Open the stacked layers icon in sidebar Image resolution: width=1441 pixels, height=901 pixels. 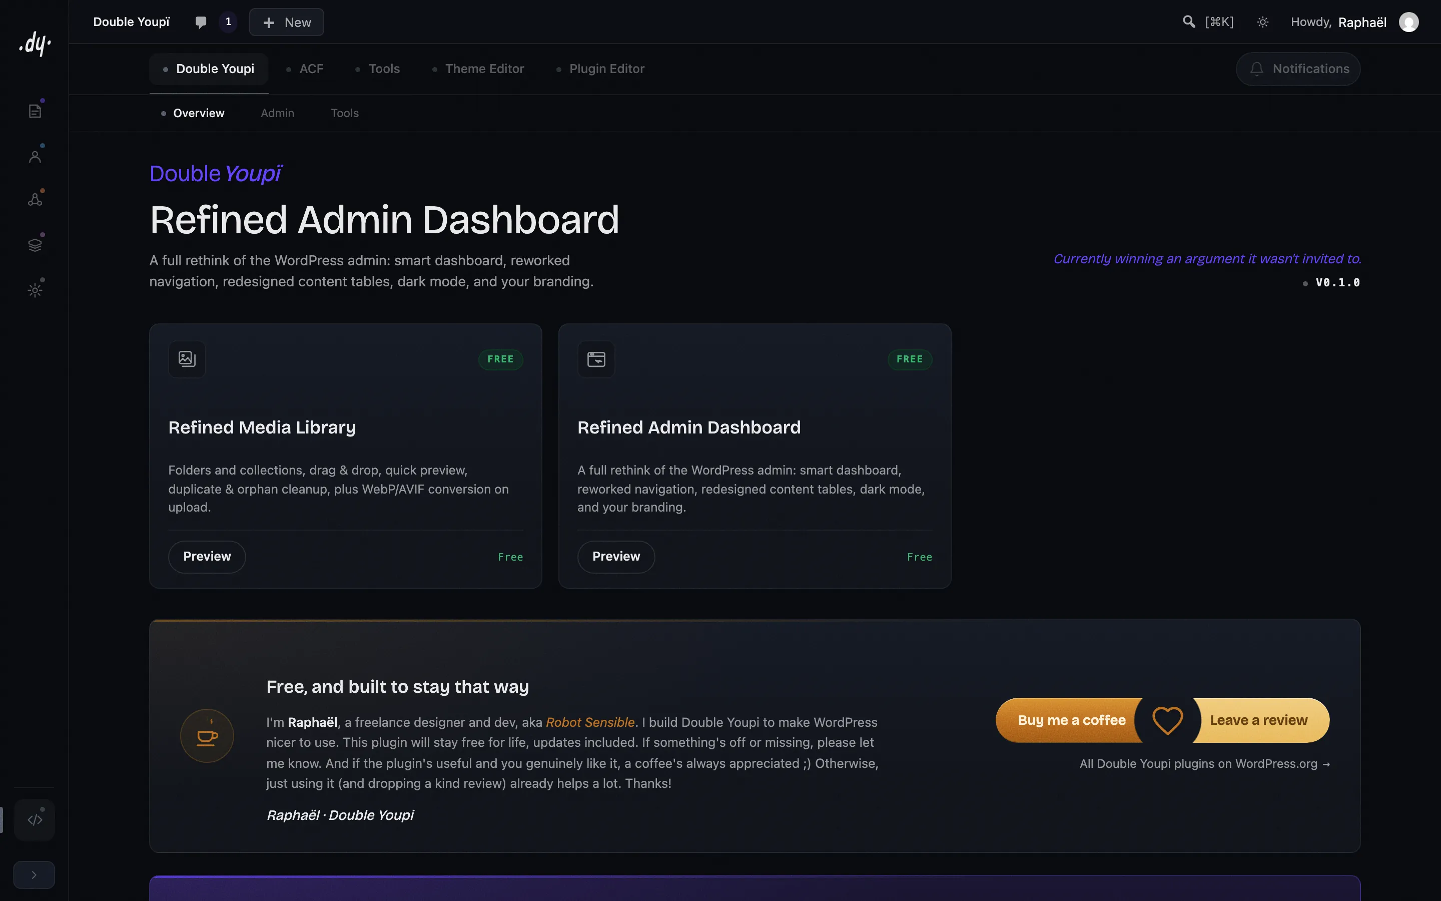(x=35, y=245)
